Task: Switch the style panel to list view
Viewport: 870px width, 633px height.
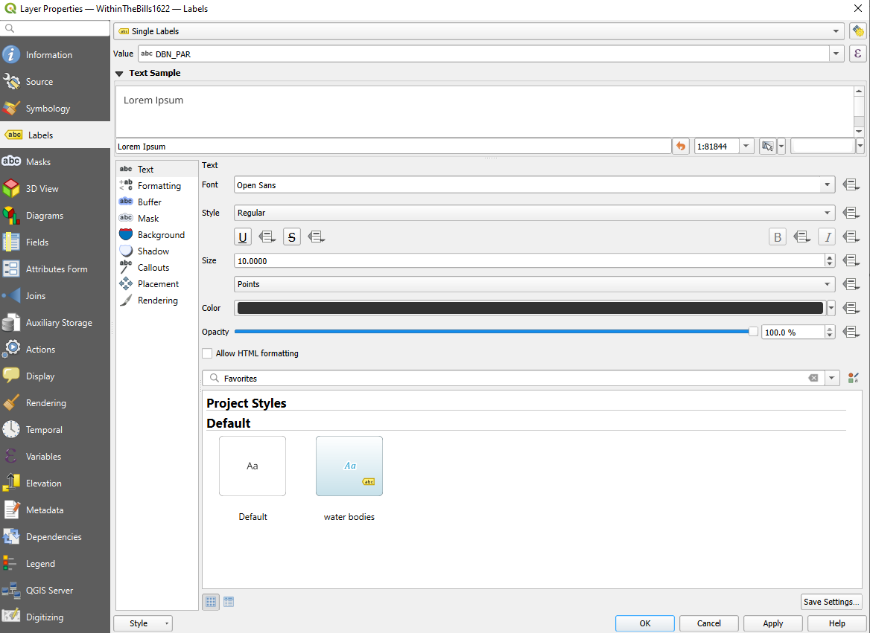Action: (228, 601)
